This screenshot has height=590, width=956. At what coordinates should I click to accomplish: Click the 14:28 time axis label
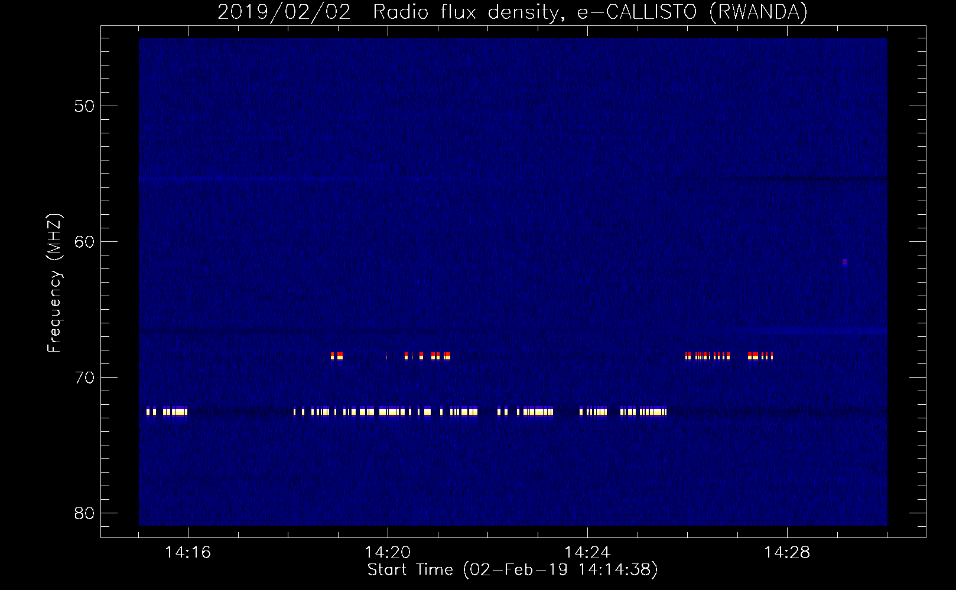[x=787, y=553]
